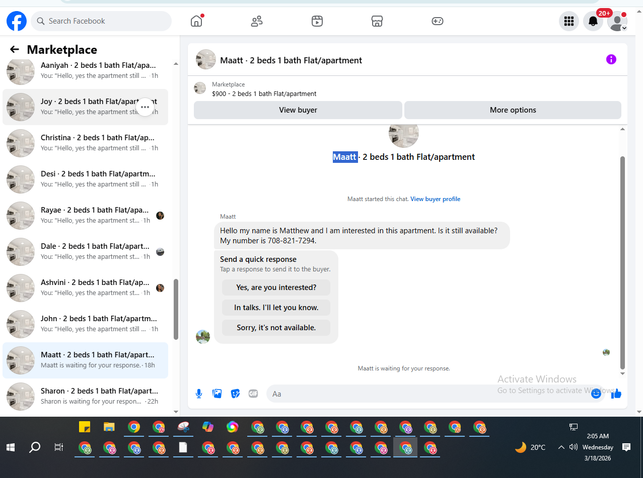Attach a photo using the image icon
The height and width of the screenshot is (478, 643).
pyautogui.click(x=217, y=394)
